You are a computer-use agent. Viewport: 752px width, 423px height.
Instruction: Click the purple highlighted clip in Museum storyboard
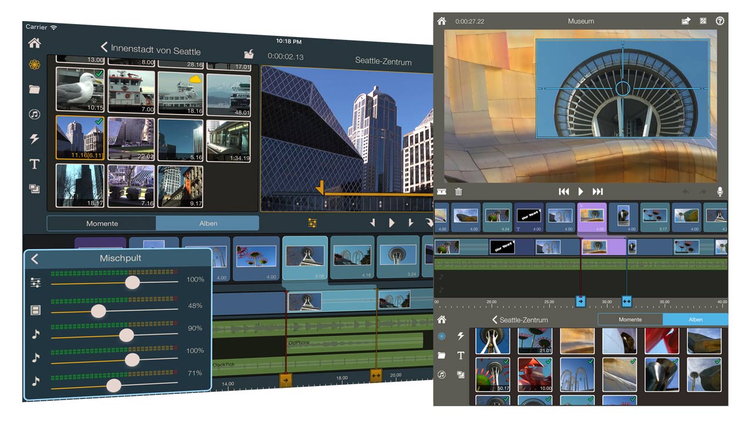(592, 218)
